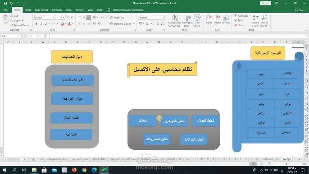Toggle Align Left
The height and width of the screenshot is (174, 309).
tap(79, 24)
